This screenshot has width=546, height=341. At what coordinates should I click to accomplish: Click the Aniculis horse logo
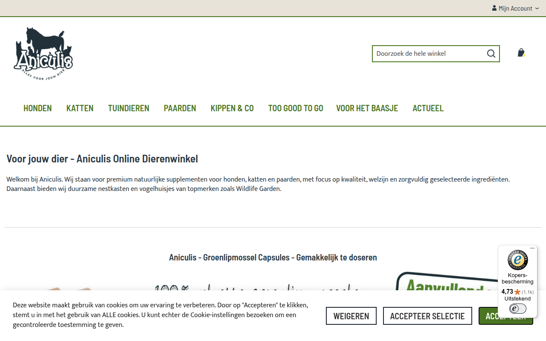pyautogui.click(x=43, y=54)
